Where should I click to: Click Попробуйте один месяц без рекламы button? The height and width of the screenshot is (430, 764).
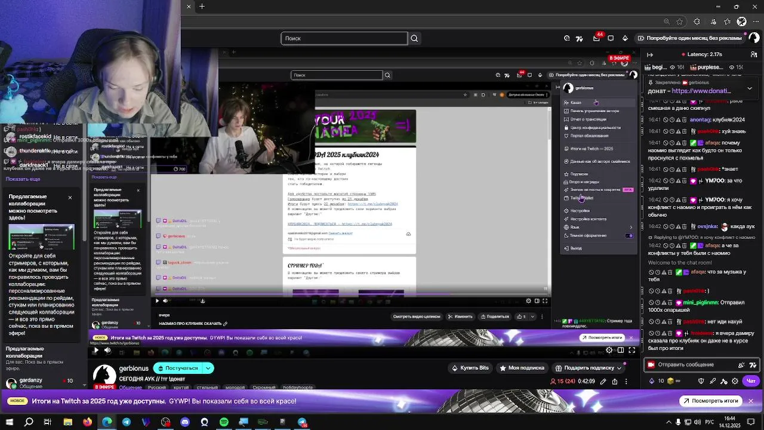[689, 38]
